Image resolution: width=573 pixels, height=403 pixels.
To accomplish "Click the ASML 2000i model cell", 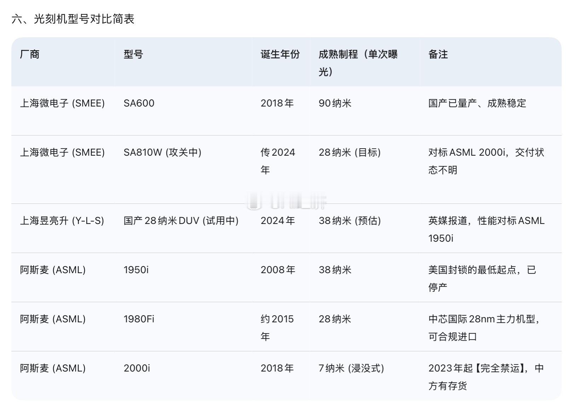I will pos(137,368).
